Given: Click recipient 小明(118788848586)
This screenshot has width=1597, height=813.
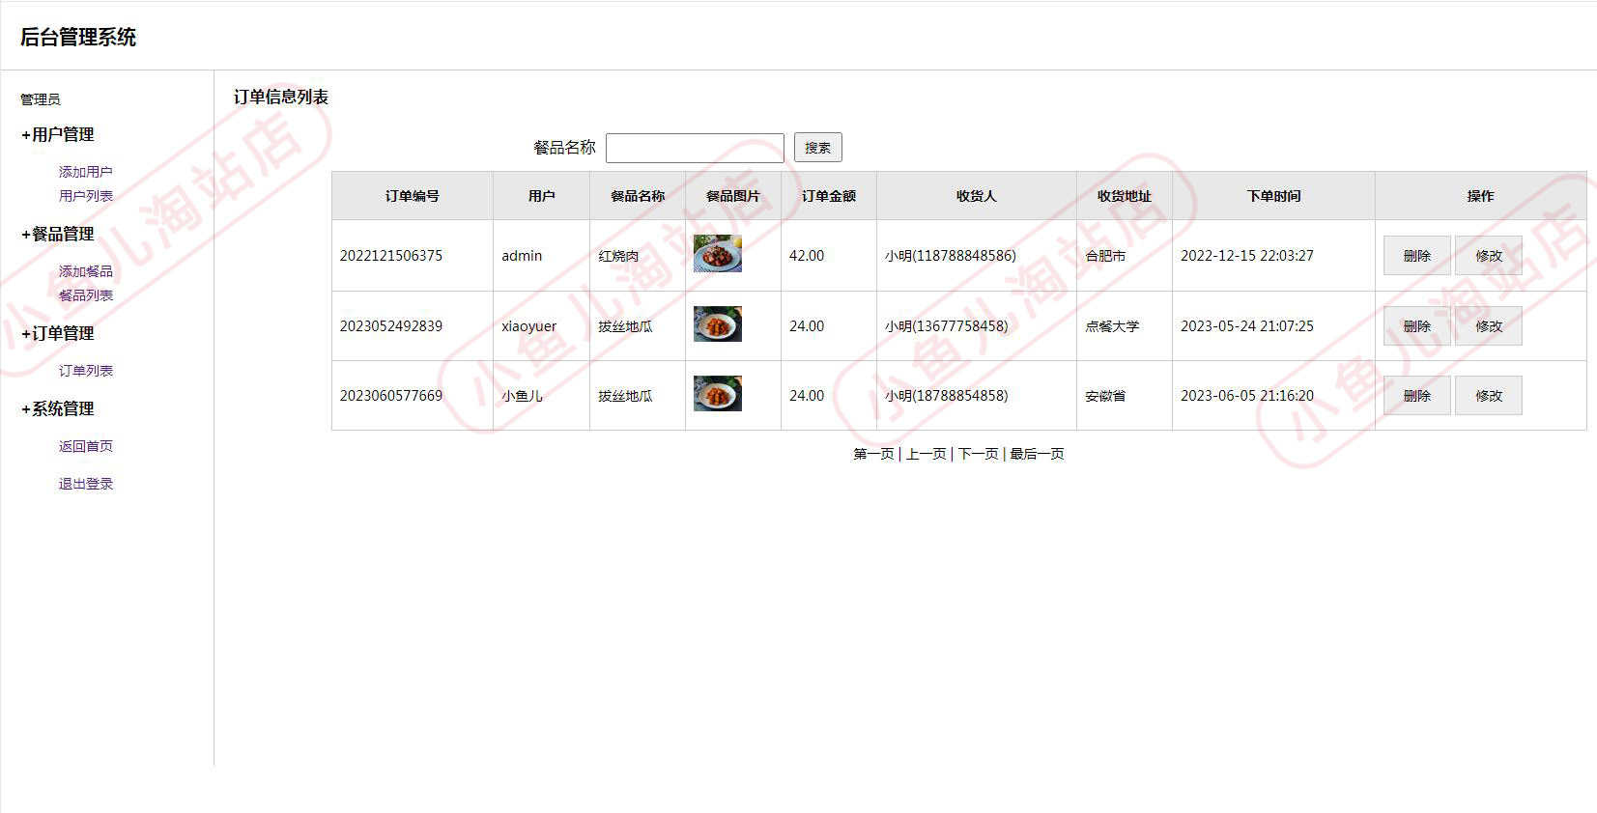Looking at the screenshot, I should [951, 256].
